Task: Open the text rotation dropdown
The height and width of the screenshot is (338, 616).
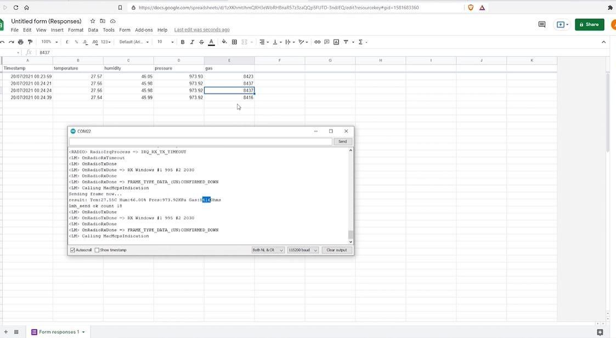Action: pos(303,42)
